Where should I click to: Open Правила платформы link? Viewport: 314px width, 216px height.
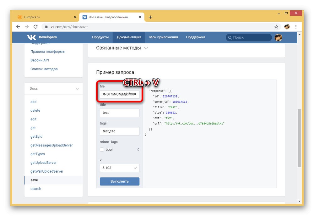click(x=48, y=52)
